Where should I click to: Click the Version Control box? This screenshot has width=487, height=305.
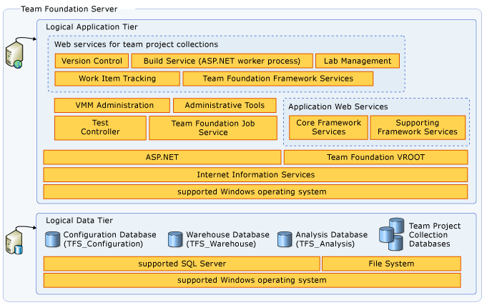click(x=92, y=61)
